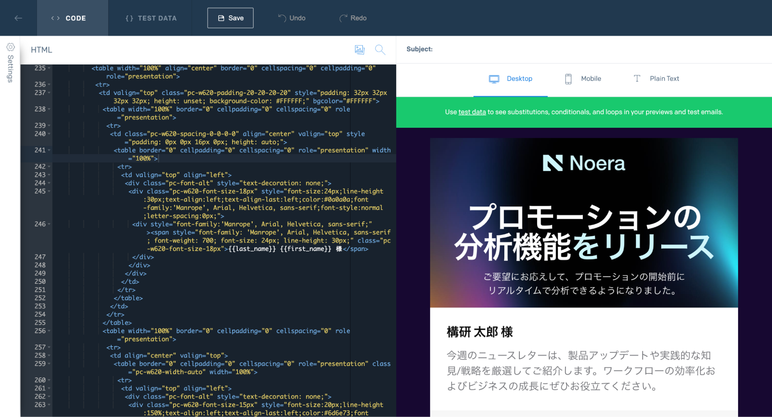Screen dimensions: 772x417
Task: Open the image assets icon in HTML panel
Action: coord(359,49)
